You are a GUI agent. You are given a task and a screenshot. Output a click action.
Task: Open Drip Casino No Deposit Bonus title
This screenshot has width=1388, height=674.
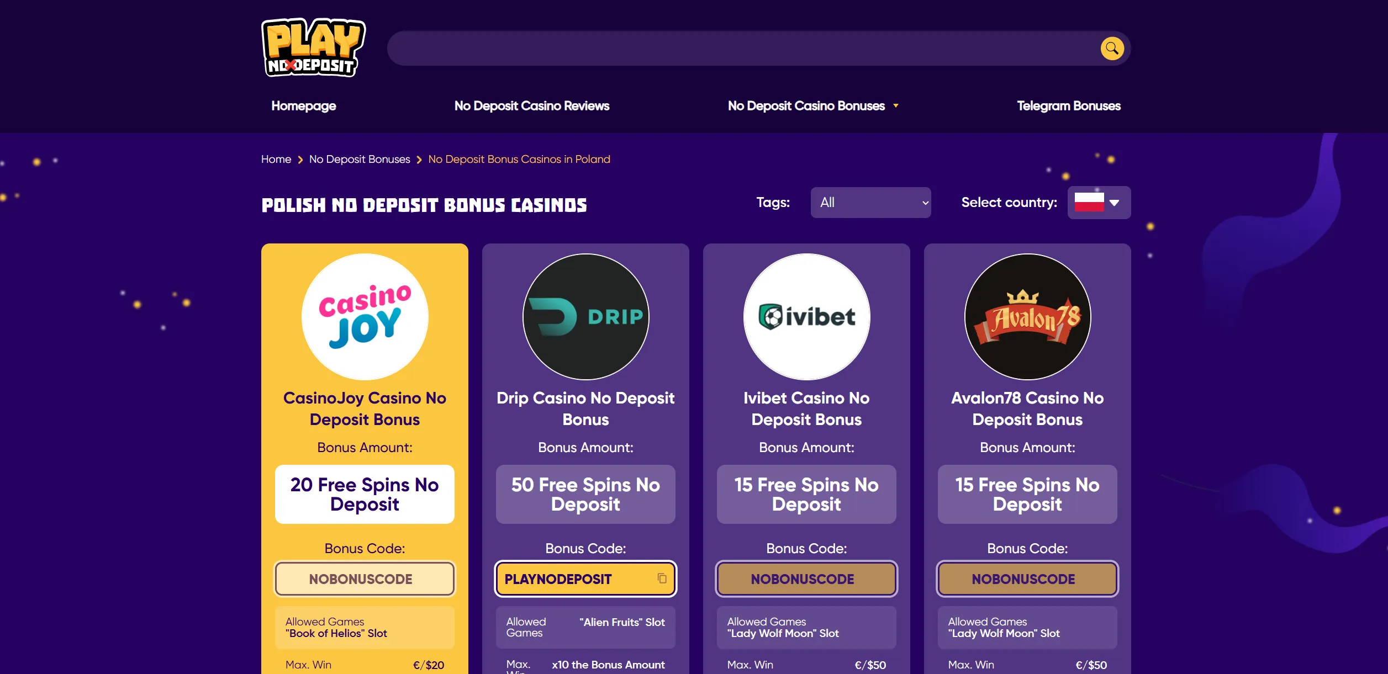[585, 408]
